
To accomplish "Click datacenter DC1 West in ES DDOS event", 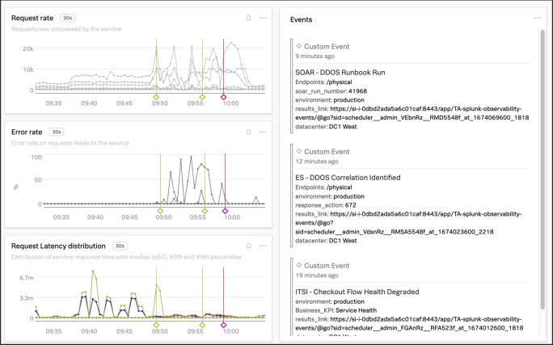I will [x=343, y=241].
